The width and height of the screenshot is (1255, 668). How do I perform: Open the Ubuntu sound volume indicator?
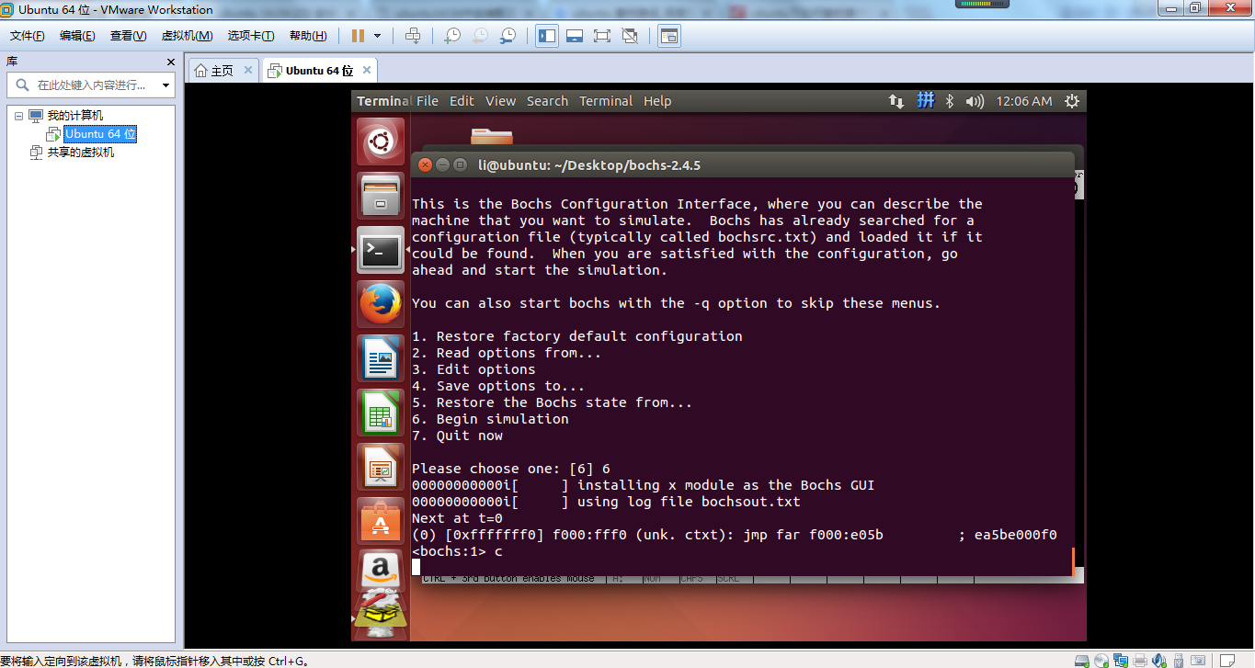coord(975,101)
